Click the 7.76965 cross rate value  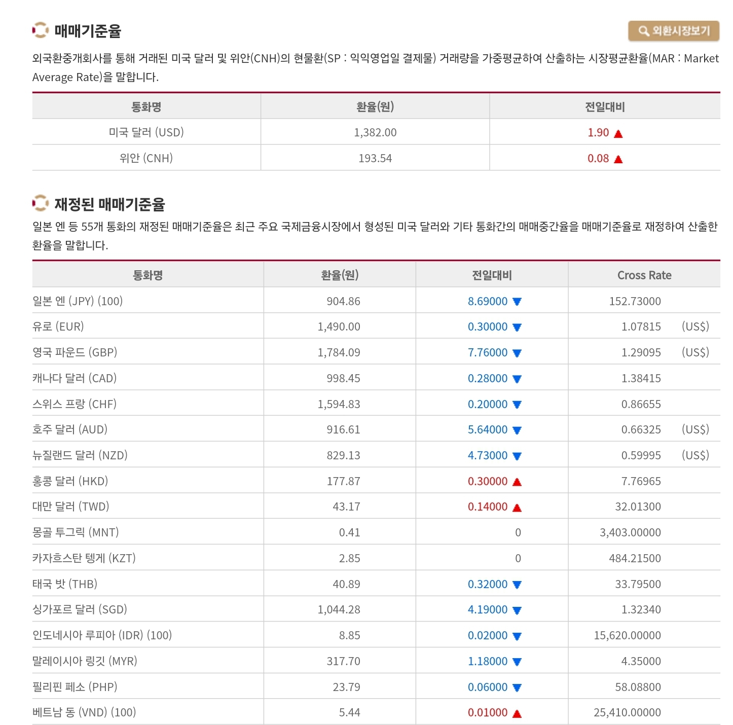pyautogui.click(x=641, y=481)
